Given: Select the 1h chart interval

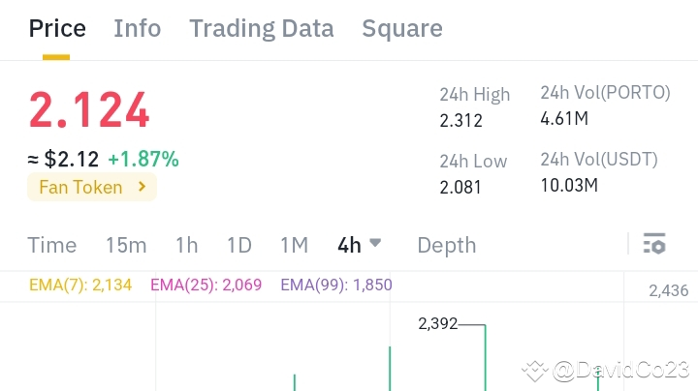Looking at the screenshot, I should (x=186, y=245).
